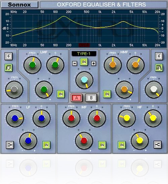168x184 pixels.
Task: Toggle the MF band IN button
Action: pos(102,145)
